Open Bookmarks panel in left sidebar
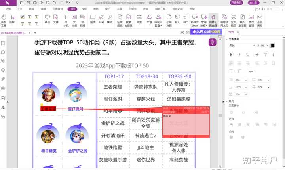 click(x=3, y=43)
